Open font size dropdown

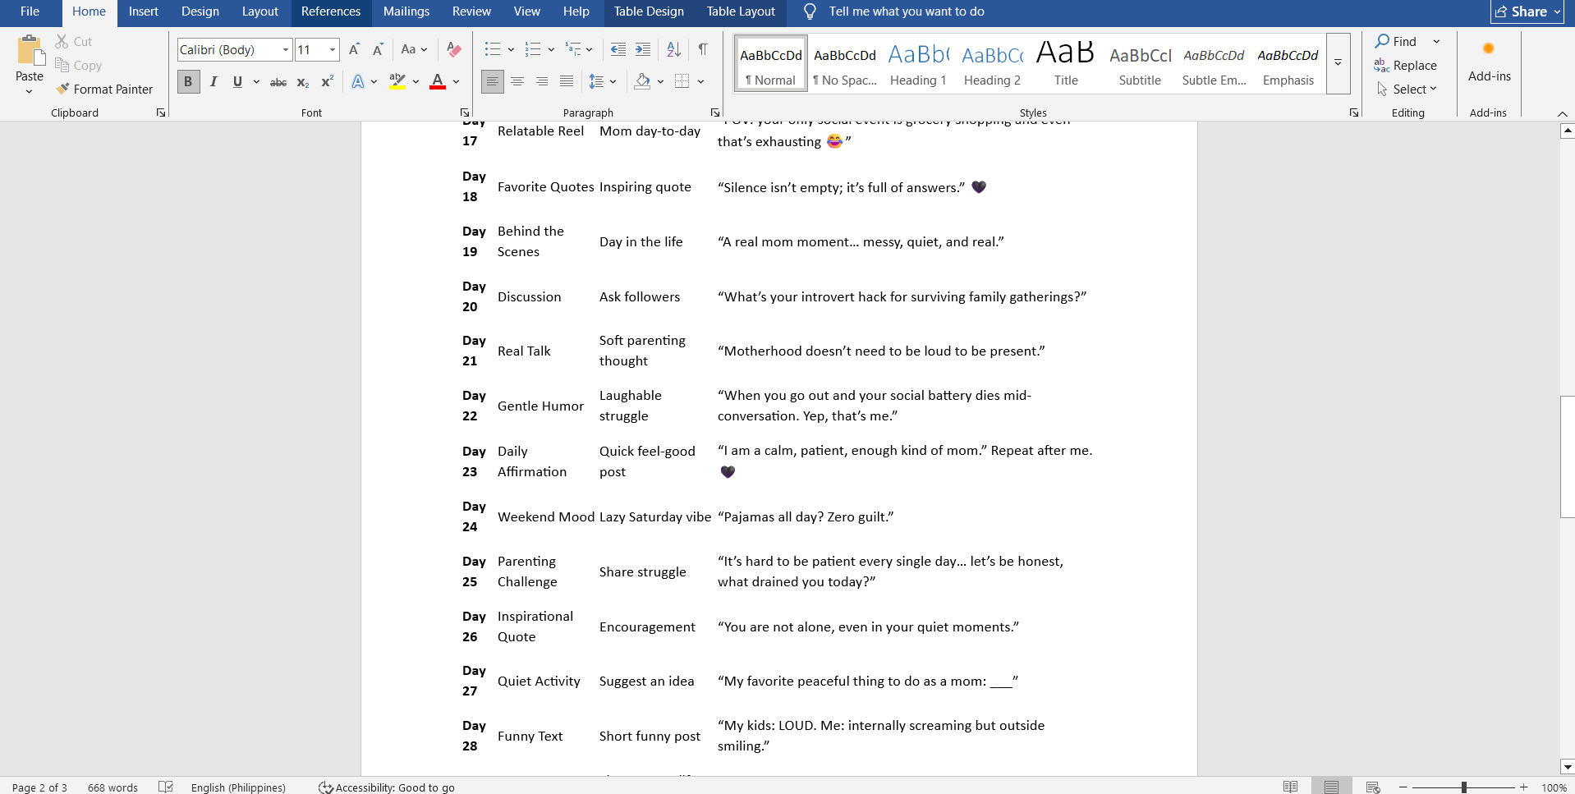pyautogui.click(x=333, y=50)
